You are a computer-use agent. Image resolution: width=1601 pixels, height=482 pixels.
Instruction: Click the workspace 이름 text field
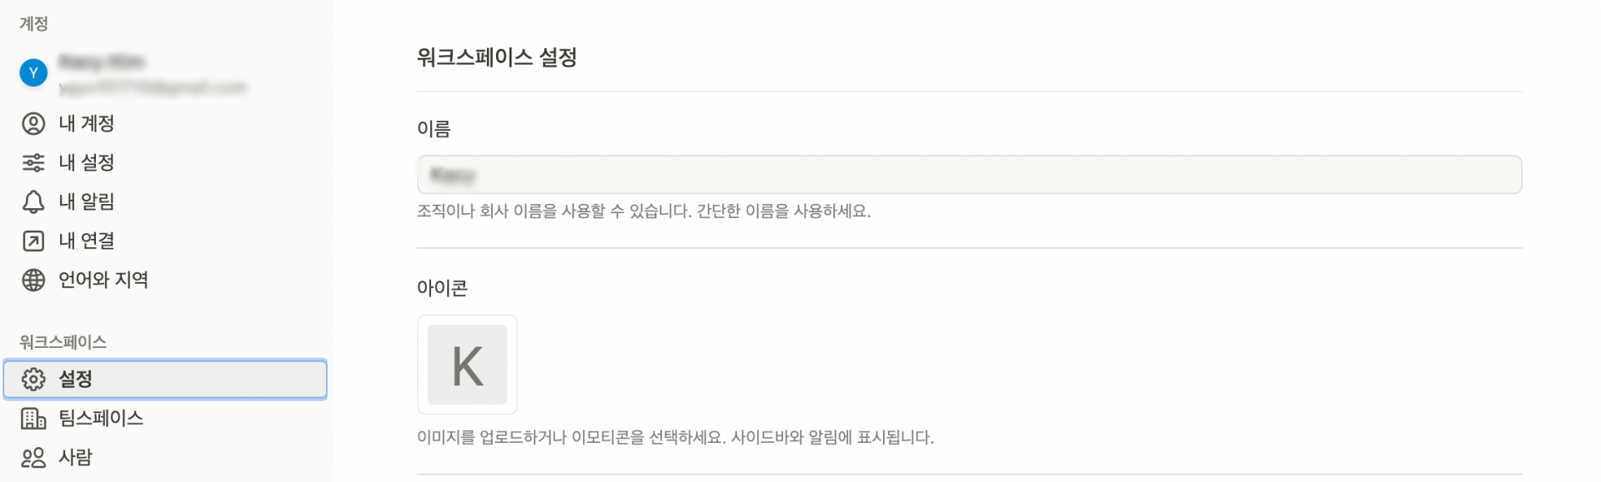pyautogui.click(x=969, y=175)
